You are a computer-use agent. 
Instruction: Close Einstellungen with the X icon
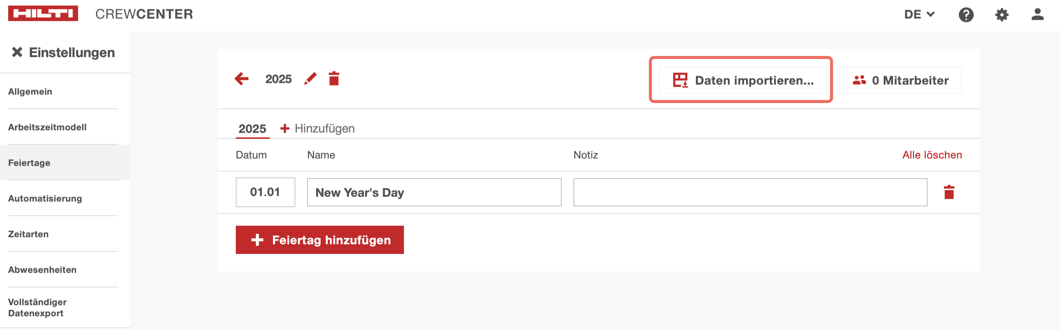tap(17, 52)
